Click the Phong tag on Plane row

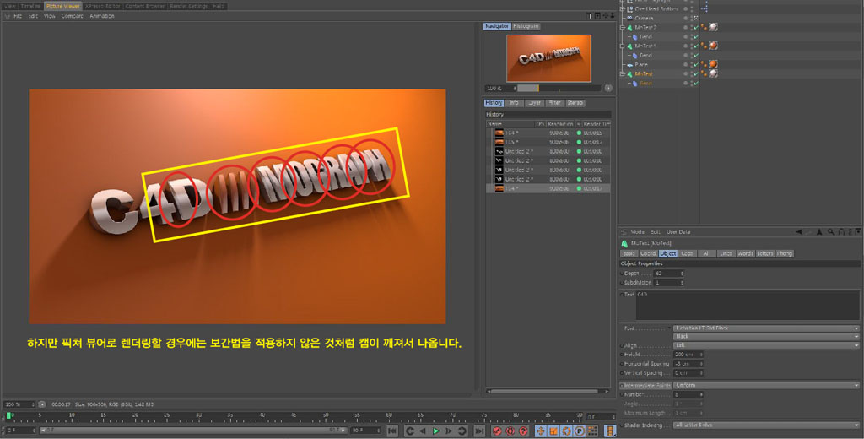tap(705, 64)
